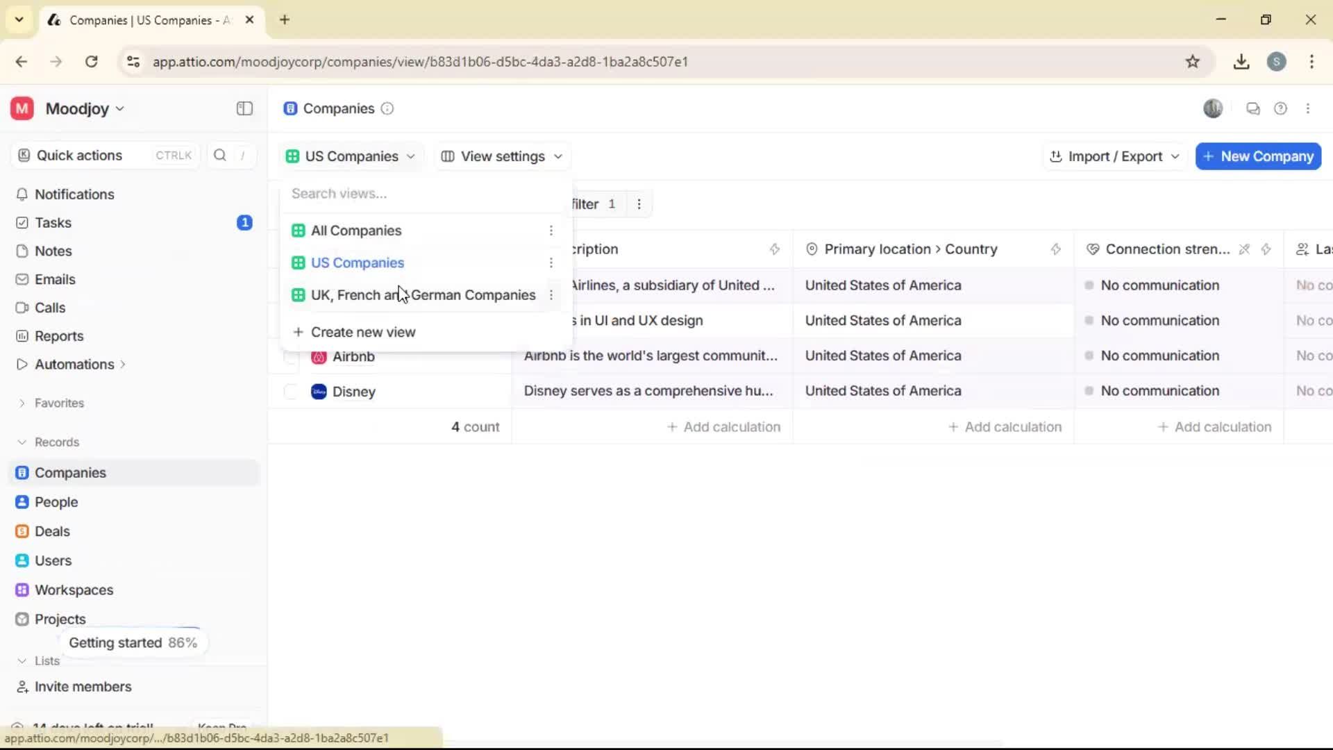Open options for All Companies view

coord(551,231)
